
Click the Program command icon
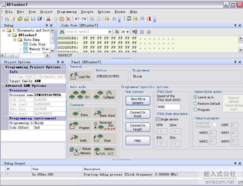80,126
